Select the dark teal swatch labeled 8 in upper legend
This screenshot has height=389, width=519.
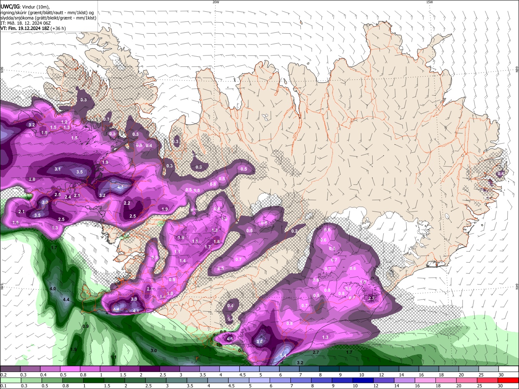click(329, 369)
